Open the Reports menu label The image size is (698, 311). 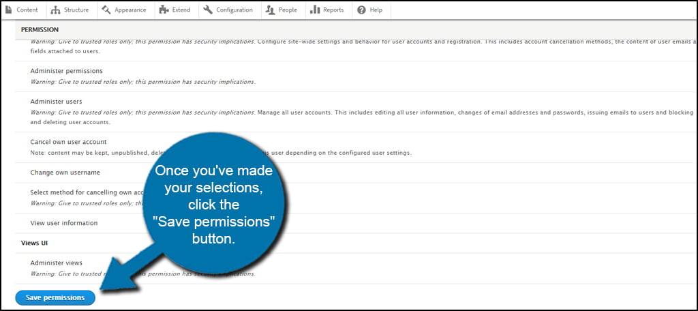(x=333, y=10)
